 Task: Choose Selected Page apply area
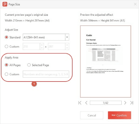pos(29,65)
